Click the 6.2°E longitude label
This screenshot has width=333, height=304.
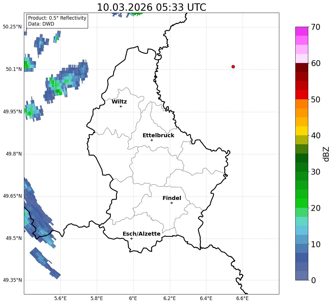tap(170, 298)
